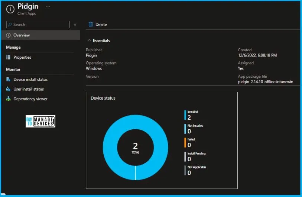The image size is (302, 197).
Task: Click the Client Apps subtitle
Action: pyautogui.click(x=27, y=13)
